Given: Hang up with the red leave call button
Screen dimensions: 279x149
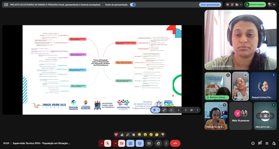Looking at the screenshot, I should pyautogui.click(x=175, y=143).
